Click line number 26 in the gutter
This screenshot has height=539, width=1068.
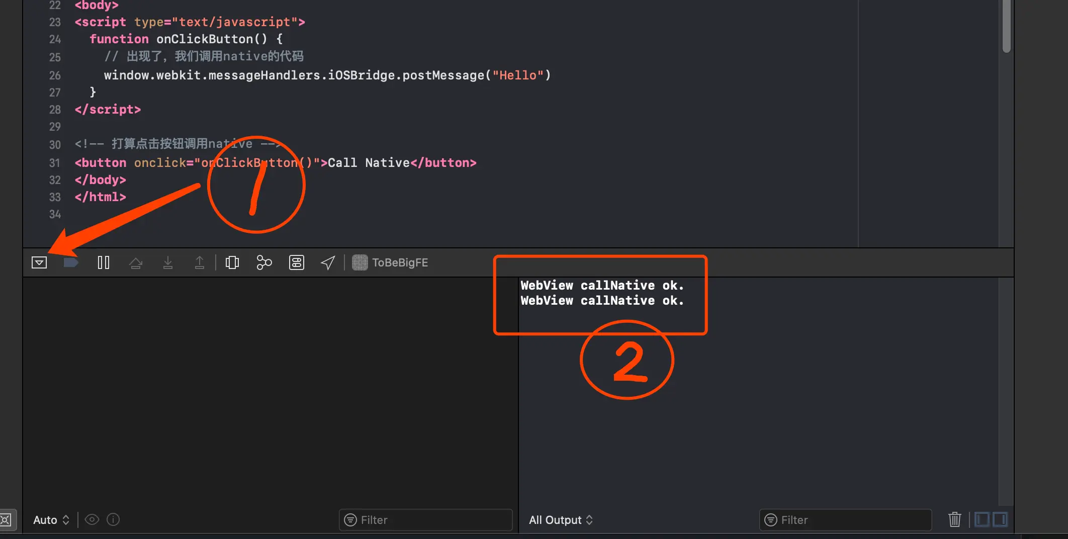(x=55, y=75)
